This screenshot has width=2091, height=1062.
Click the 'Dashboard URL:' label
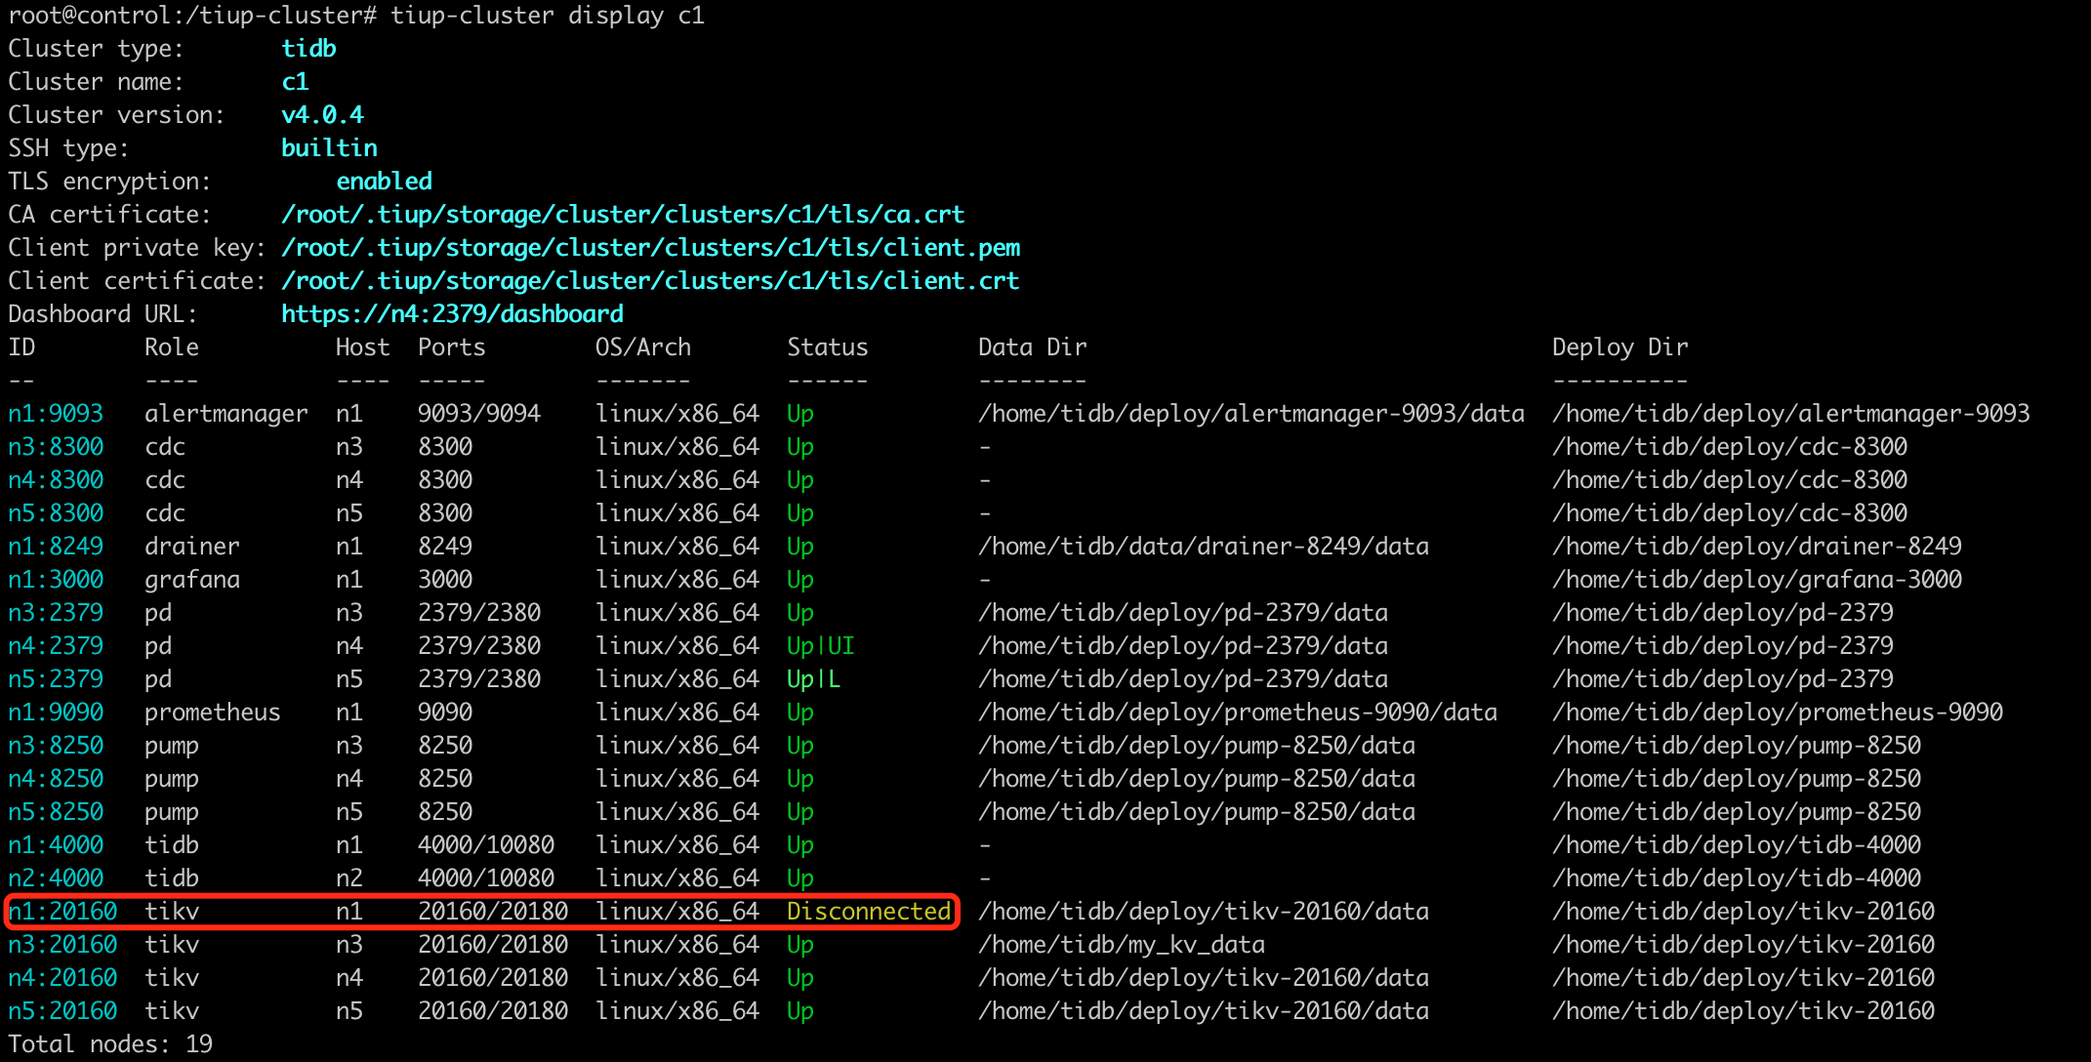(x=102, y=314)
